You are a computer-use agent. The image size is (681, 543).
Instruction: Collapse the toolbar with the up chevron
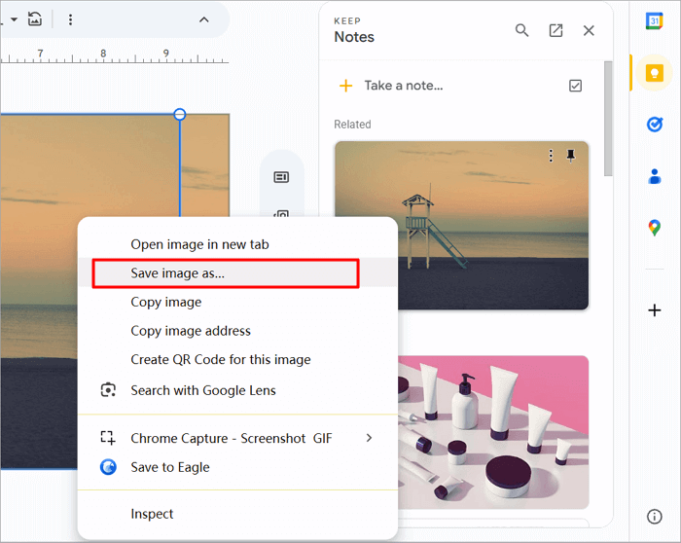click(203, 19)
